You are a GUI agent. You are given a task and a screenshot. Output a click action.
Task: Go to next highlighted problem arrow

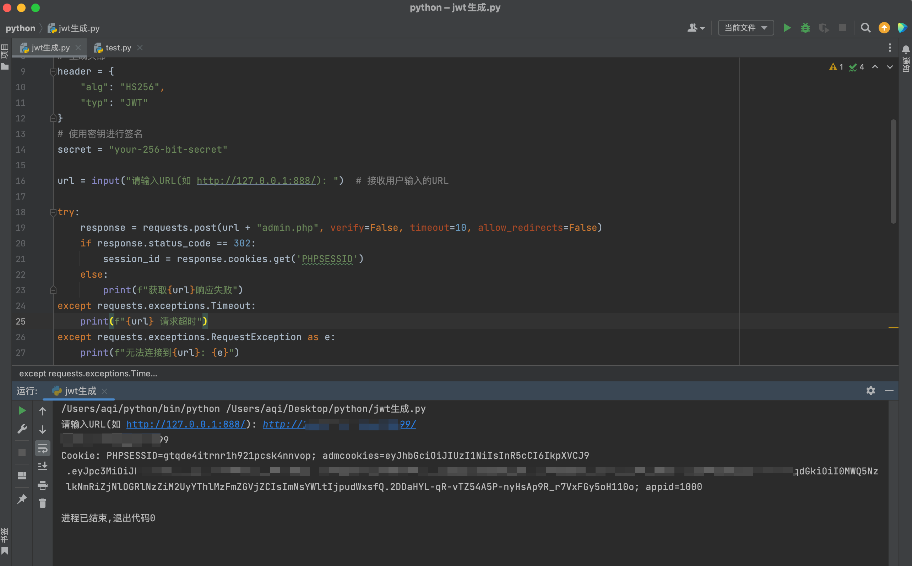[890, 67]
